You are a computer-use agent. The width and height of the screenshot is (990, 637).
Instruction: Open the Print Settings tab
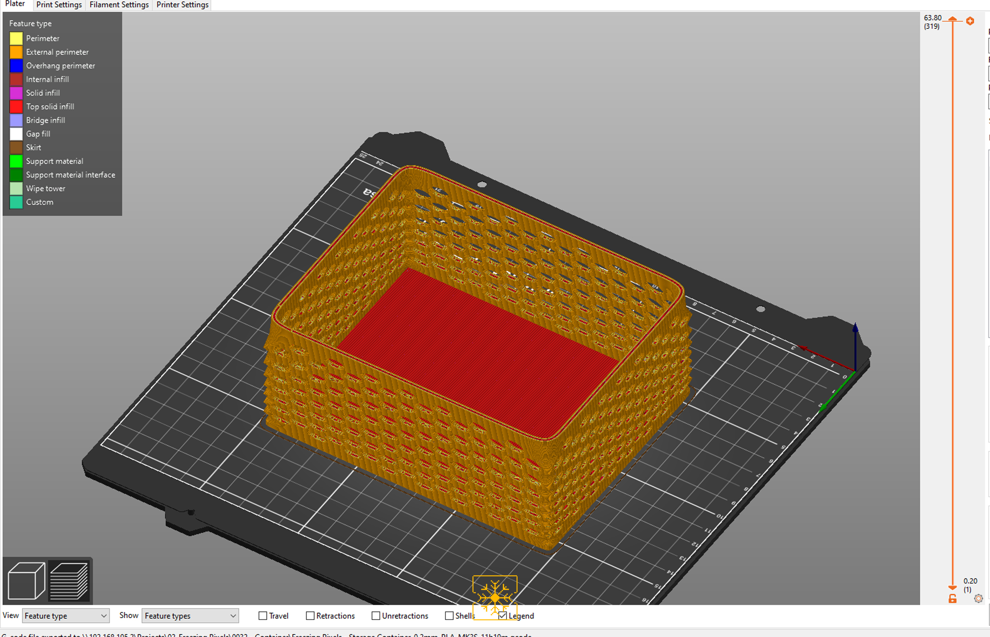pyautogui.click(x=59, y=4)
